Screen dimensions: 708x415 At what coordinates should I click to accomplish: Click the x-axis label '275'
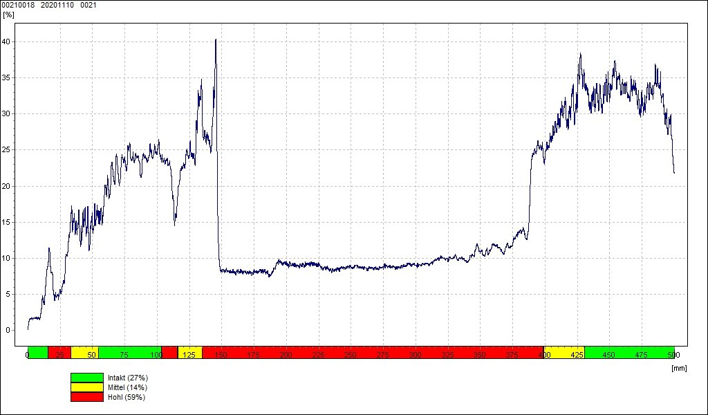click(x=383, y=355)
